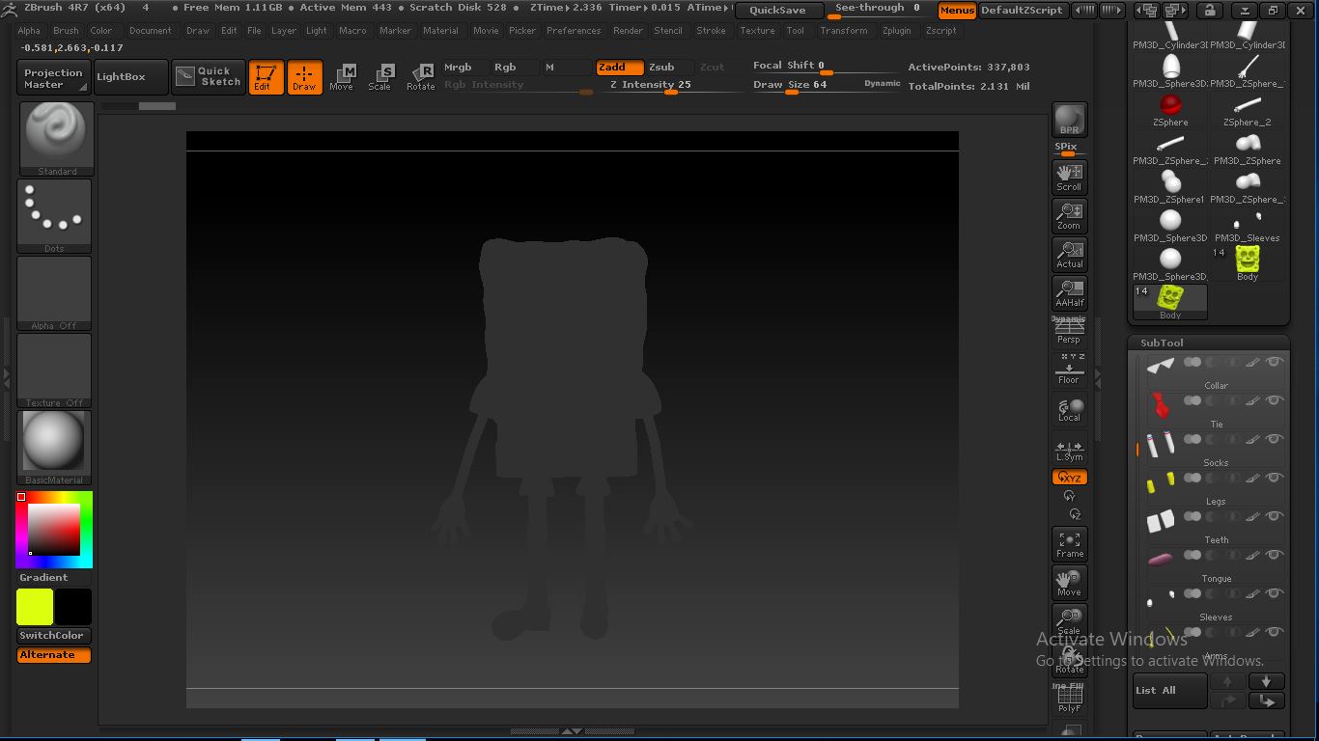Screen dimensions: 1319x741
Task: Select the top shelf Rotate mode
Action: pyautogui.click(x=420, y=77)
